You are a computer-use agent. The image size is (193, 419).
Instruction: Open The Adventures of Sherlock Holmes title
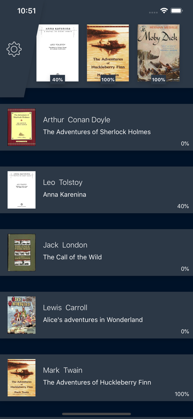click(97, 132)
